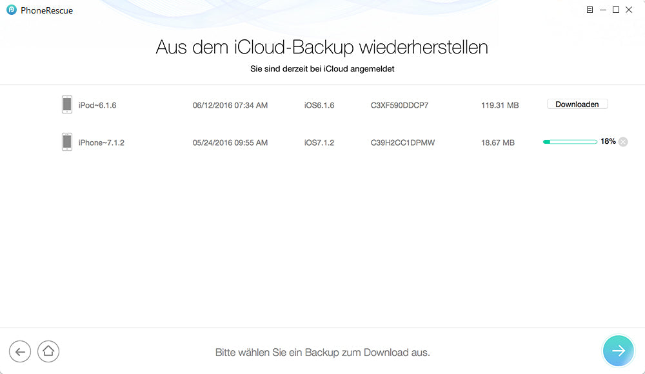Click the PhoneRescue logo icon

click(12, 10)
